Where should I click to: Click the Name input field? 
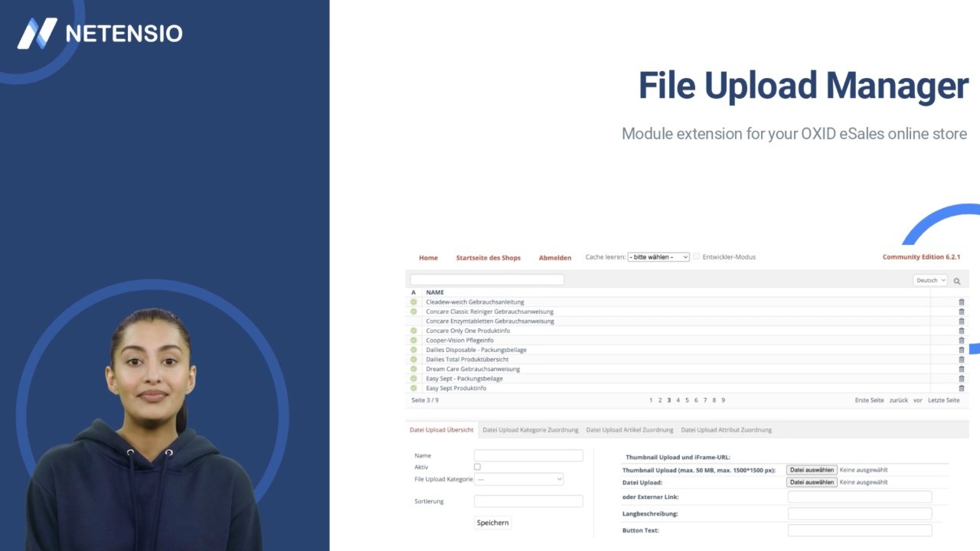pos(528,455)
